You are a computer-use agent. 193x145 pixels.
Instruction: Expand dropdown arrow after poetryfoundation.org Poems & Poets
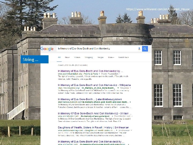click(x=99, y=74)
